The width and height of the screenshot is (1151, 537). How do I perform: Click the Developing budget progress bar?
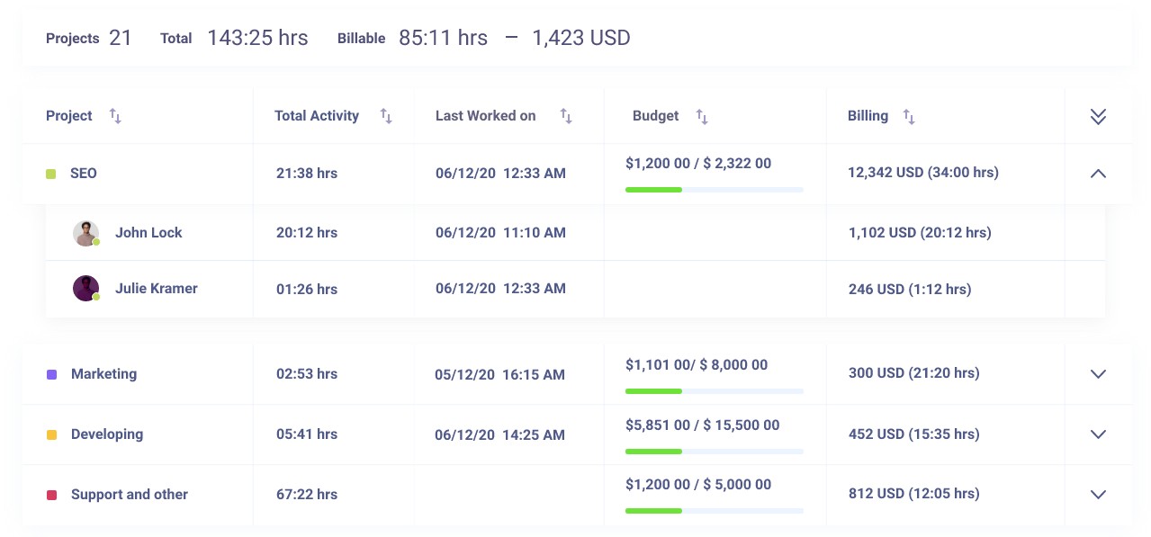pos(714,451)
